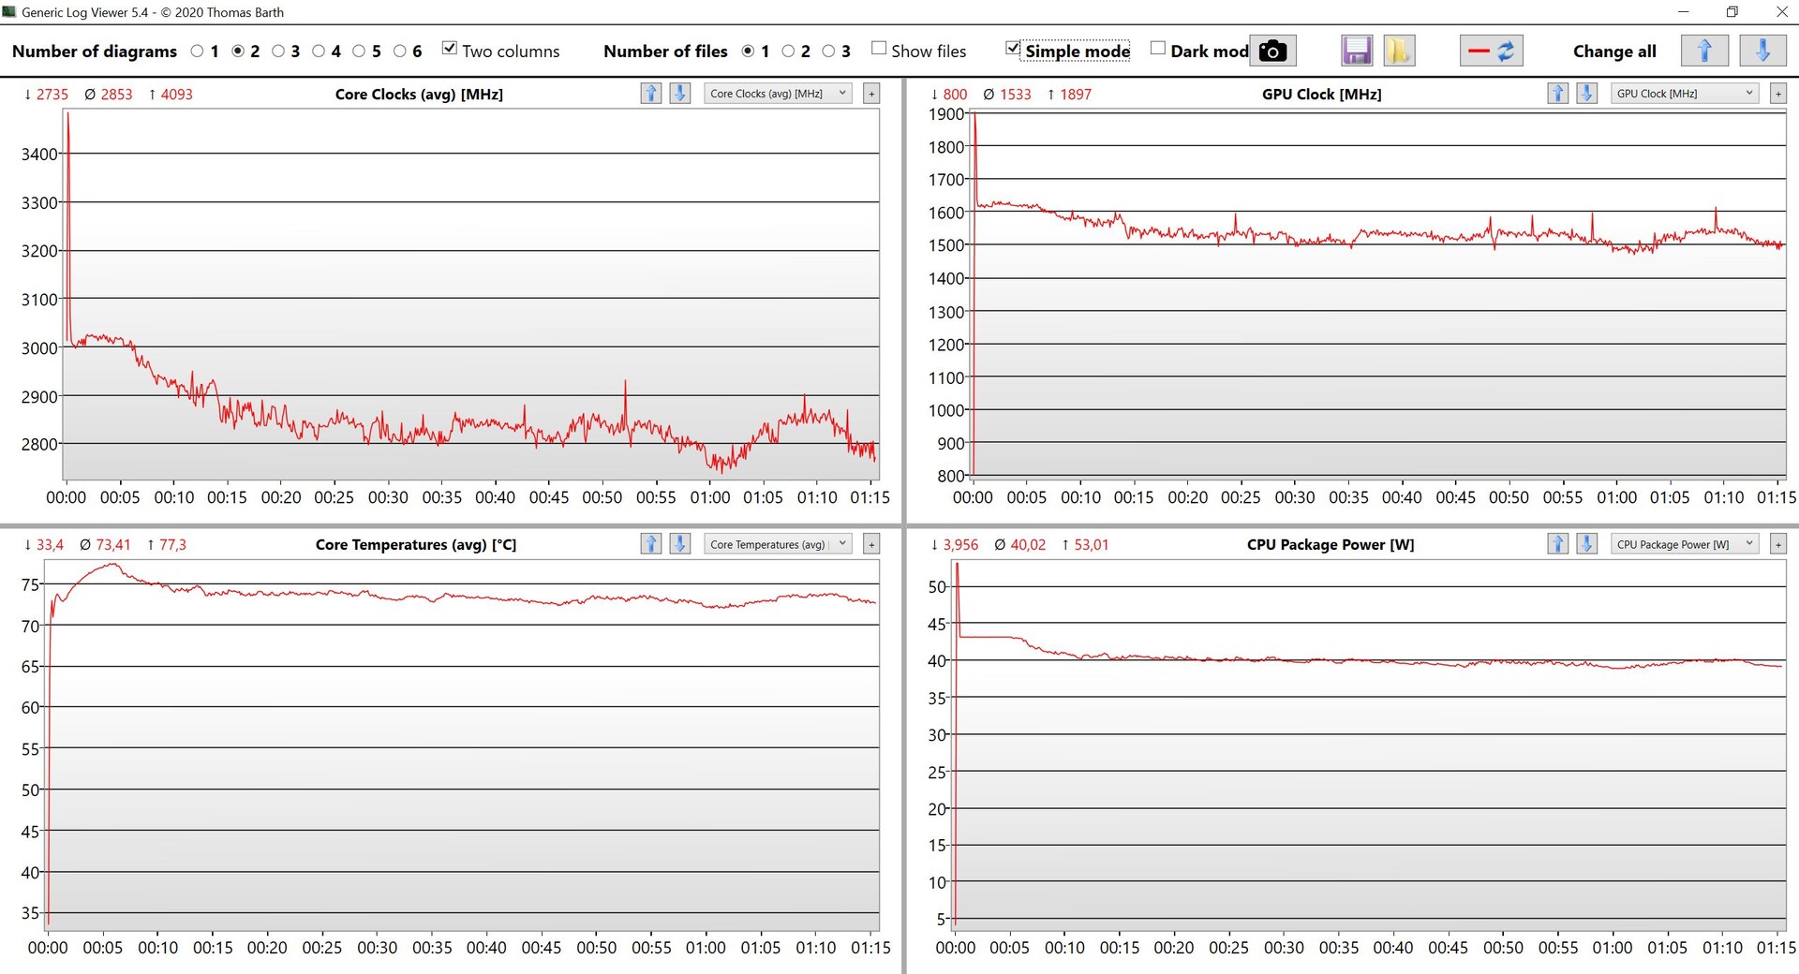The width and height of the screenshot is (1799, 974).
Task: Open the yellow folder icon
Action: (x=1398, y=51)
